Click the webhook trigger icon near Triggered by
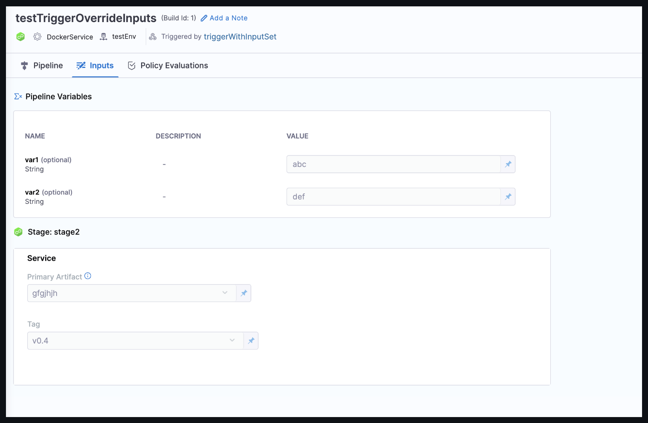The height and width of the screenshot is (423, 648). (153, 37)
